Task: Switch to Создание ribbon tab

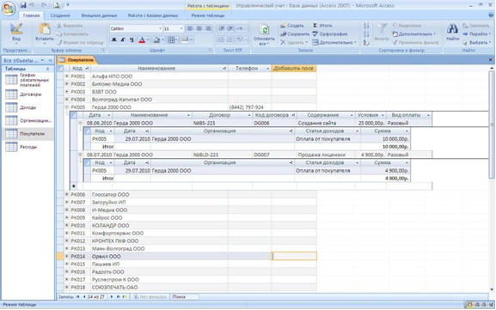Action: pyautogui.click(x=60, y=15)
